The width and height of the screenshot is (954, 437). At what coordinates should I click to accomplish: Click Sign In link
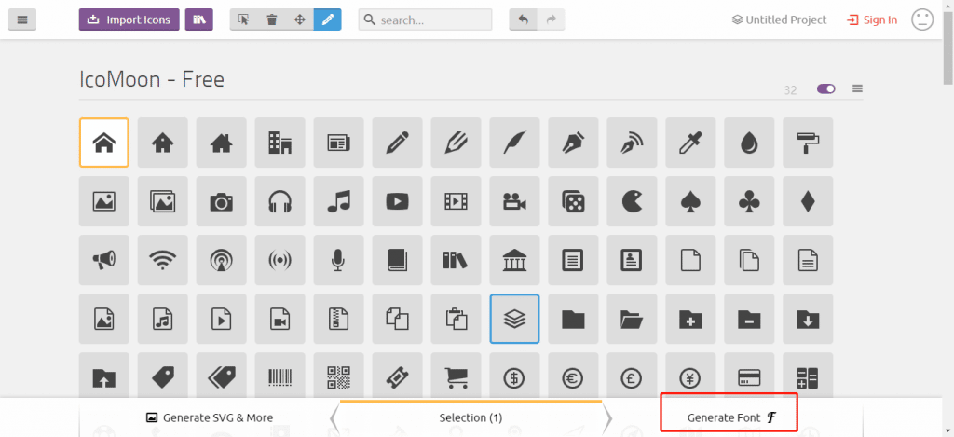872,20
